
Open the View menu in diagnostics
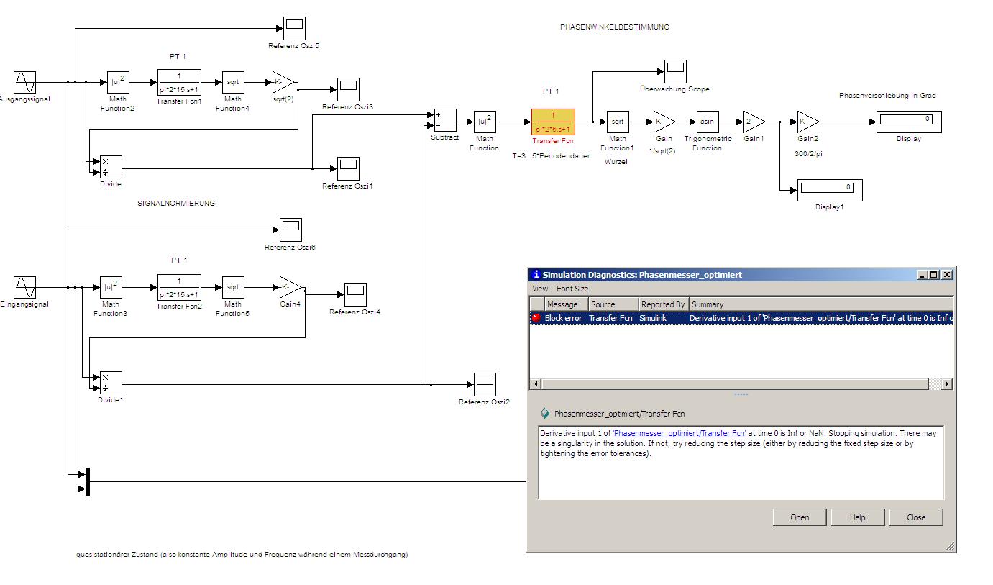click(540, 289)
